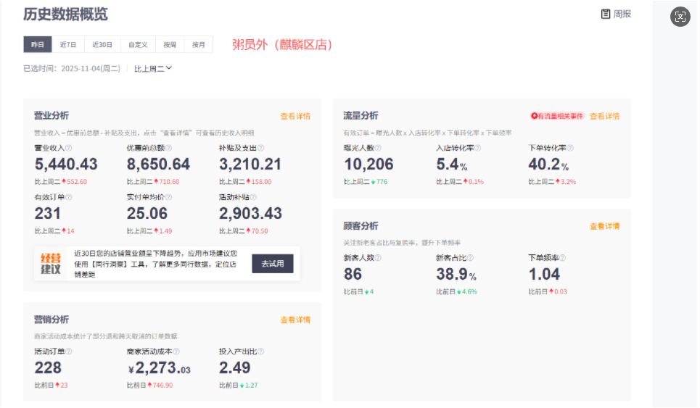Open the 周报 weekly report icon
Viewport: 700px width, 408px height.
coord(606,14)
